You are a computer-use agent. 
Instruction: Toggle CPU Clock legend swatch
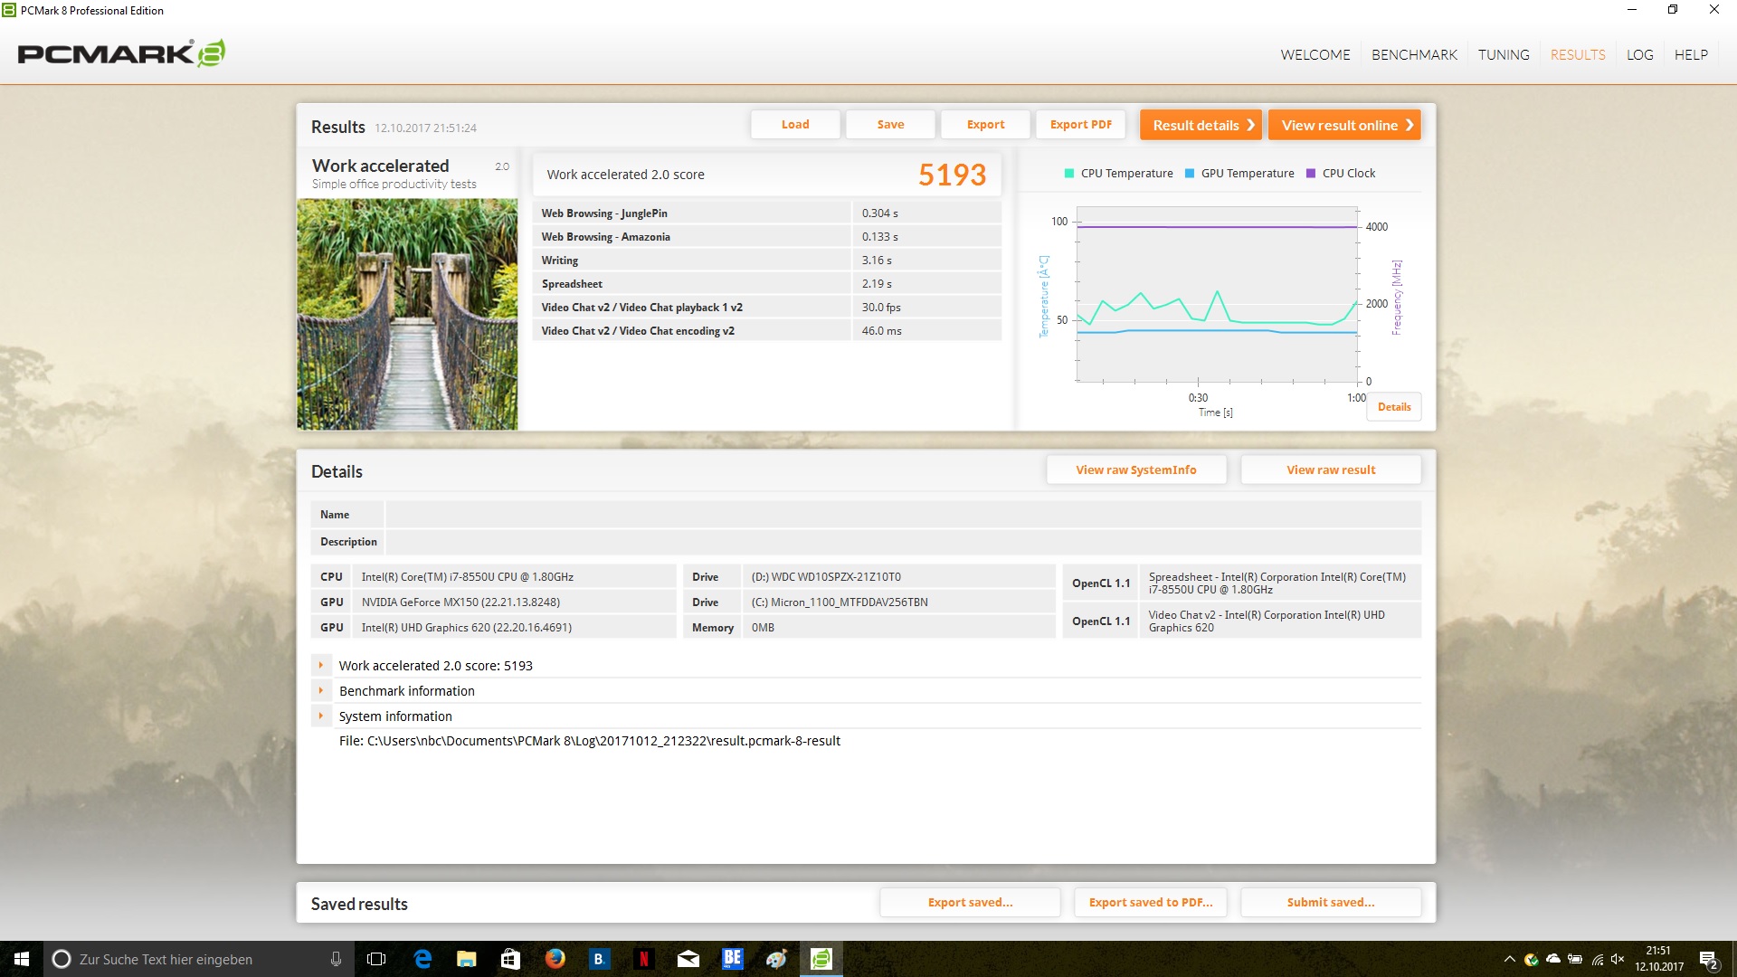coord(1311,174)
